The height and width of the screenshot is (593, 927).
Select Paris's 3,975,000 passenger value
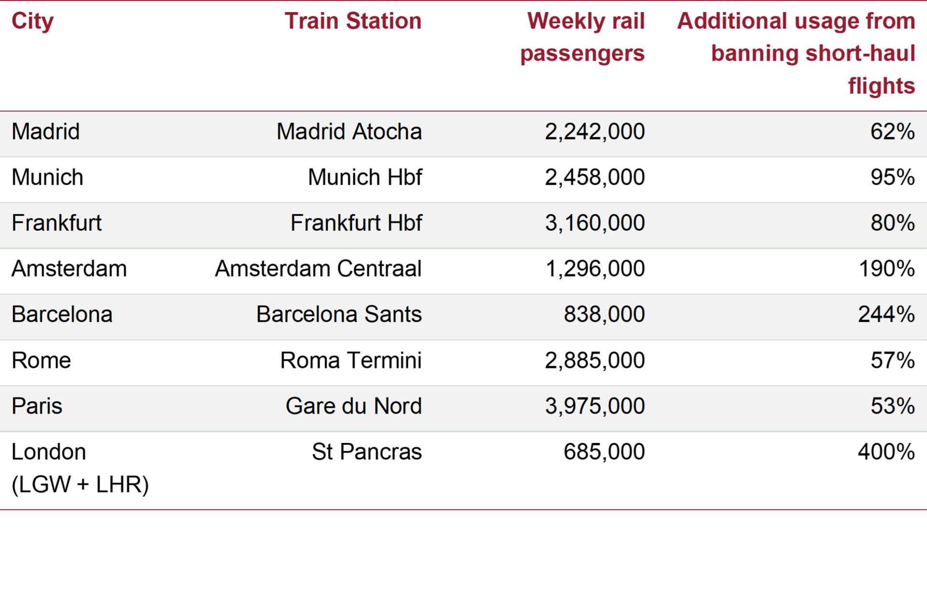[595, 406]
